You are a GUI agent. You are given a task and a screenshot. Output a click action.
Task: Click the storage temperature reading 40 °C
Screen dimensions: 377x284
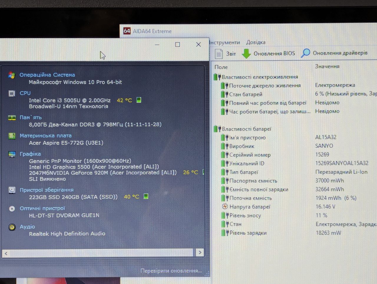coord(131,196)
